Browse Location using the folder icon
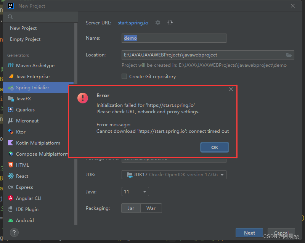305x243 pixels. [x=289, y=55]
